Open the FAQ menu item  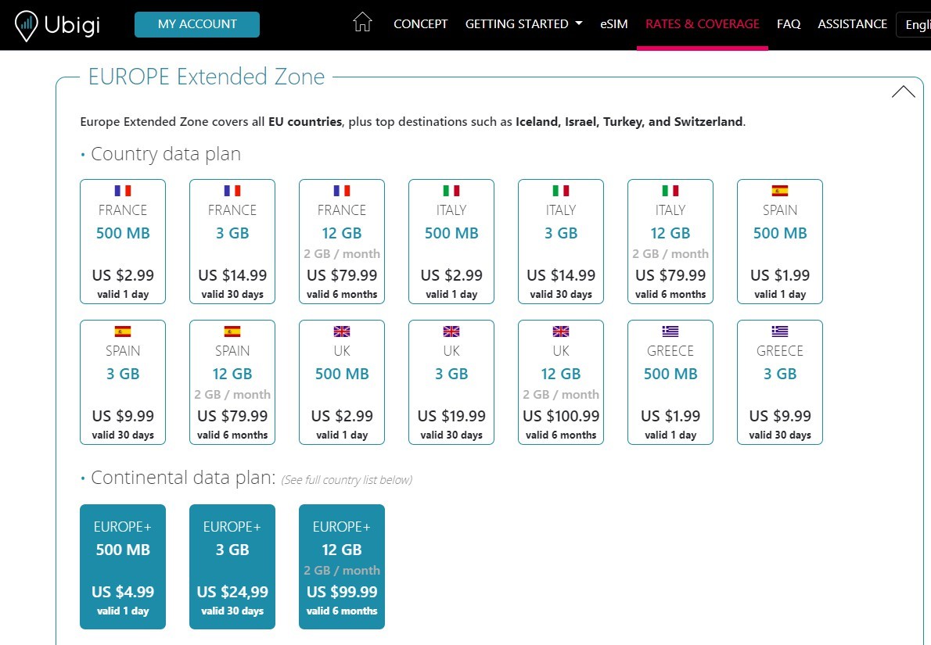coord(789,24)
